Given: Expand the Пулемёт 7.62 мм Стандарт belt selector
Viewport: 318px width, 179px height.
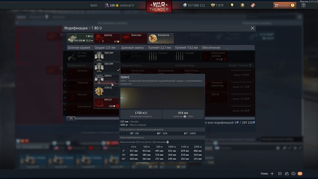Looking at the screenshot, I should coord(187,56).
